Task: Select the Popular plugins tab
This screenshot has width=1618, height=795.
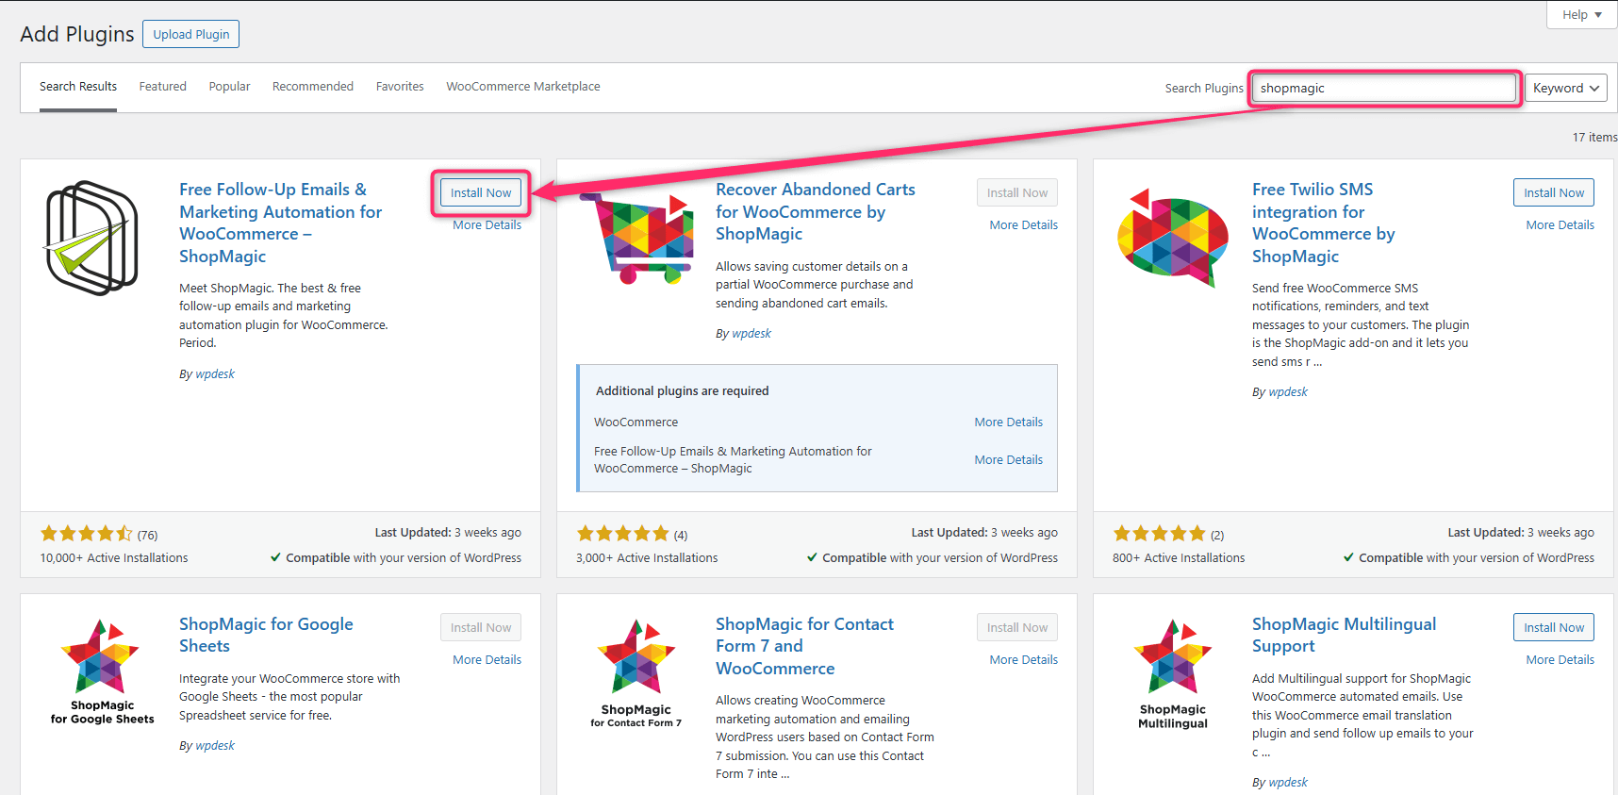Action: (229, 87)
